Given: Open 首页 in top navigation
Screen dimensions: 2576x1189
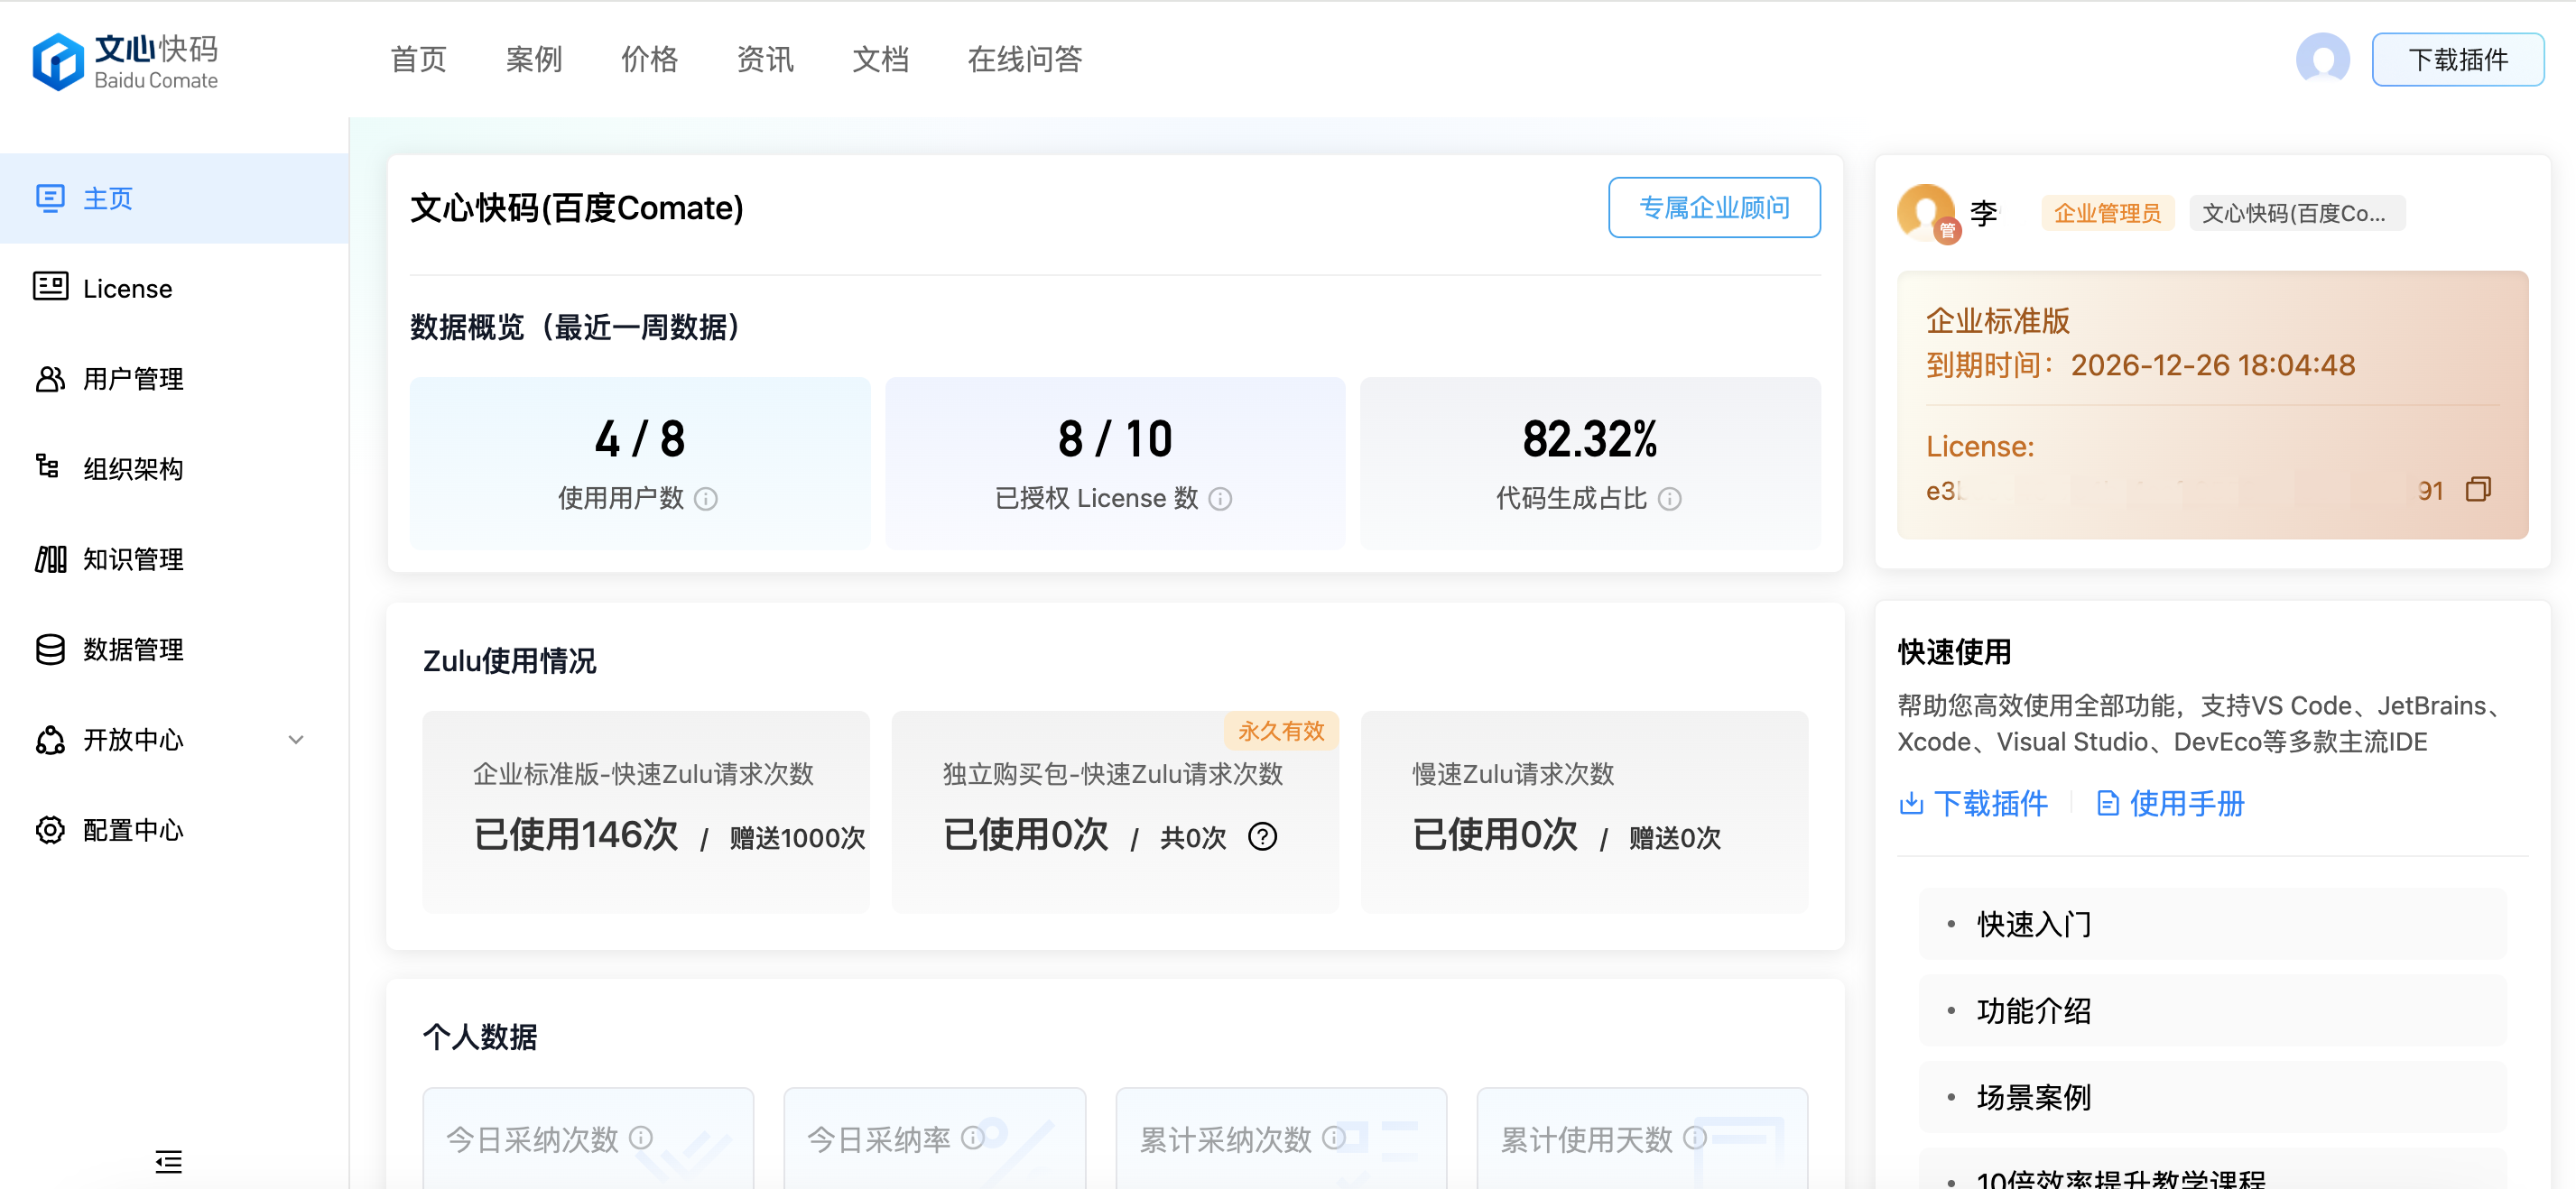Looking at the screenshot, I should pyautogui.click(x=418, y=59).
